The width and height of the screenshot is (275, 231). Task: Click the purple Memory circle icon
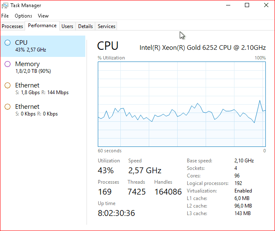pyautogui.click(x=8, y=64)
